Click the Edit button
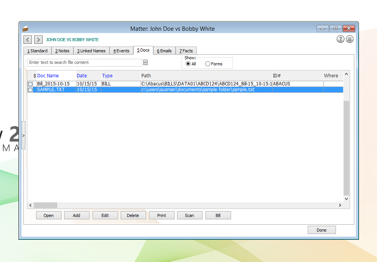Image resolution: width=377 pixels, height=262 pixels. pyautogui.click(x=105, y=215)
